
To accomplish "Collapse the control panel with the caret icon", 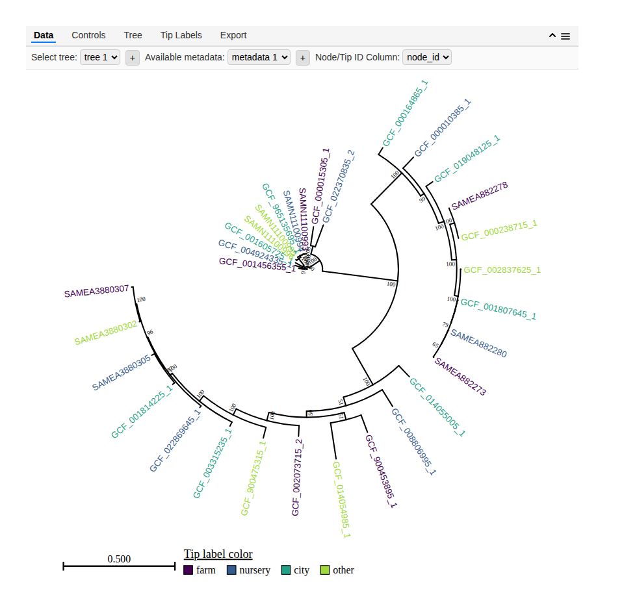I will coord(552,36).
